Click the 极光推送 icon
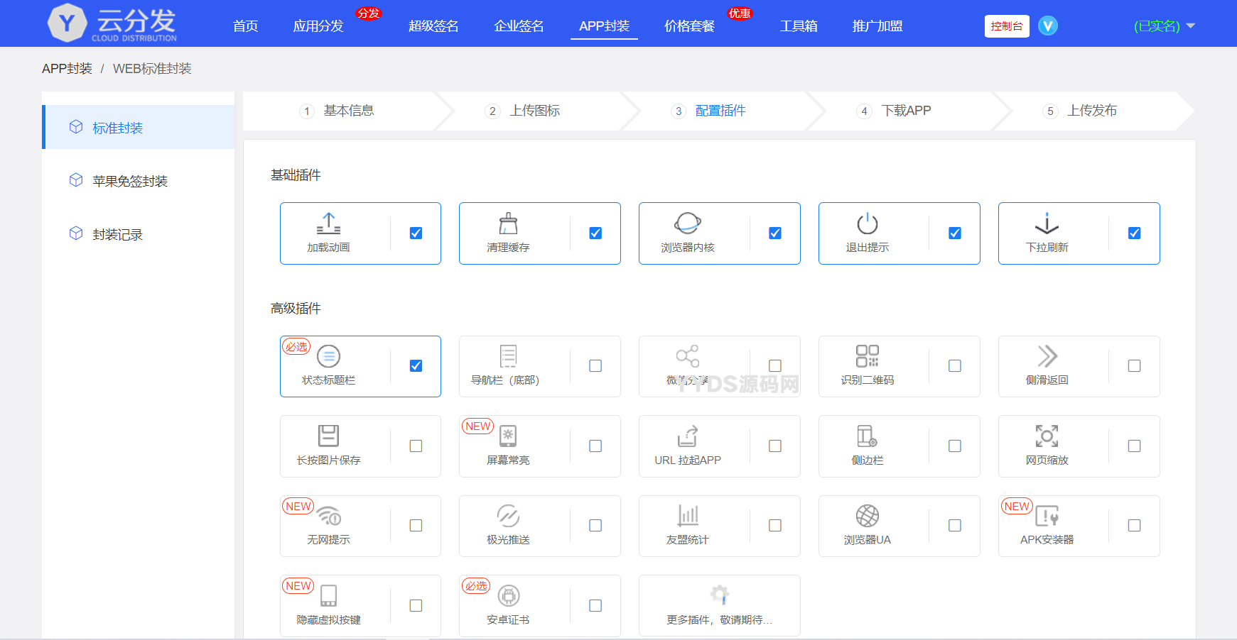This screenshot has width=1237, height=640. pyautogui.click(x=508, y=516)
